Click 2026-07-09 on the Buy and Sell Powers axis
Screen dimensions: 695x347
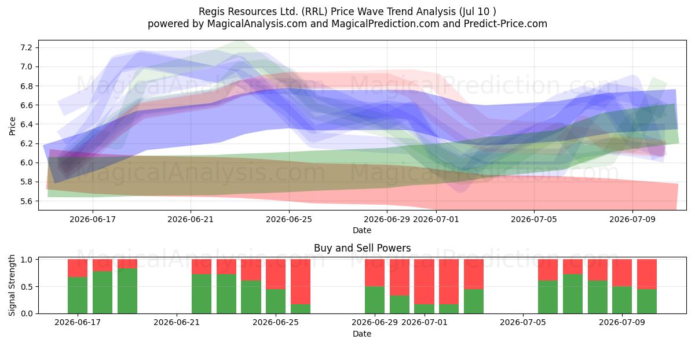[623, 323]
